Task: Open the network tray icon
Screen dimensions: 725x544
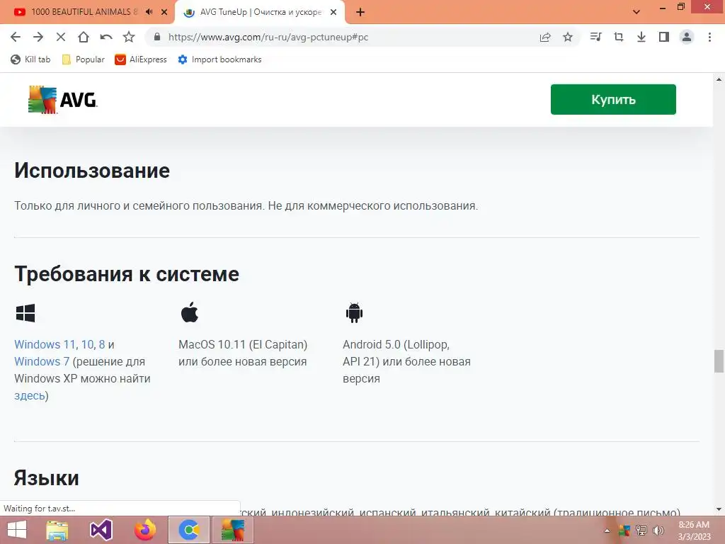Action: point(641,531)
